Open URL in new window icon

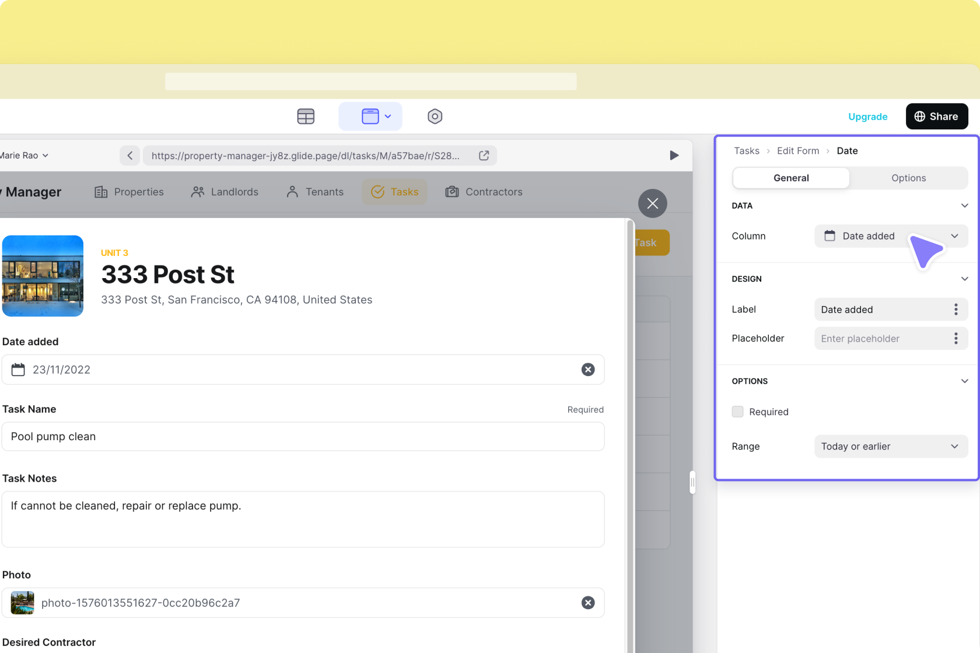click(484, 156)
